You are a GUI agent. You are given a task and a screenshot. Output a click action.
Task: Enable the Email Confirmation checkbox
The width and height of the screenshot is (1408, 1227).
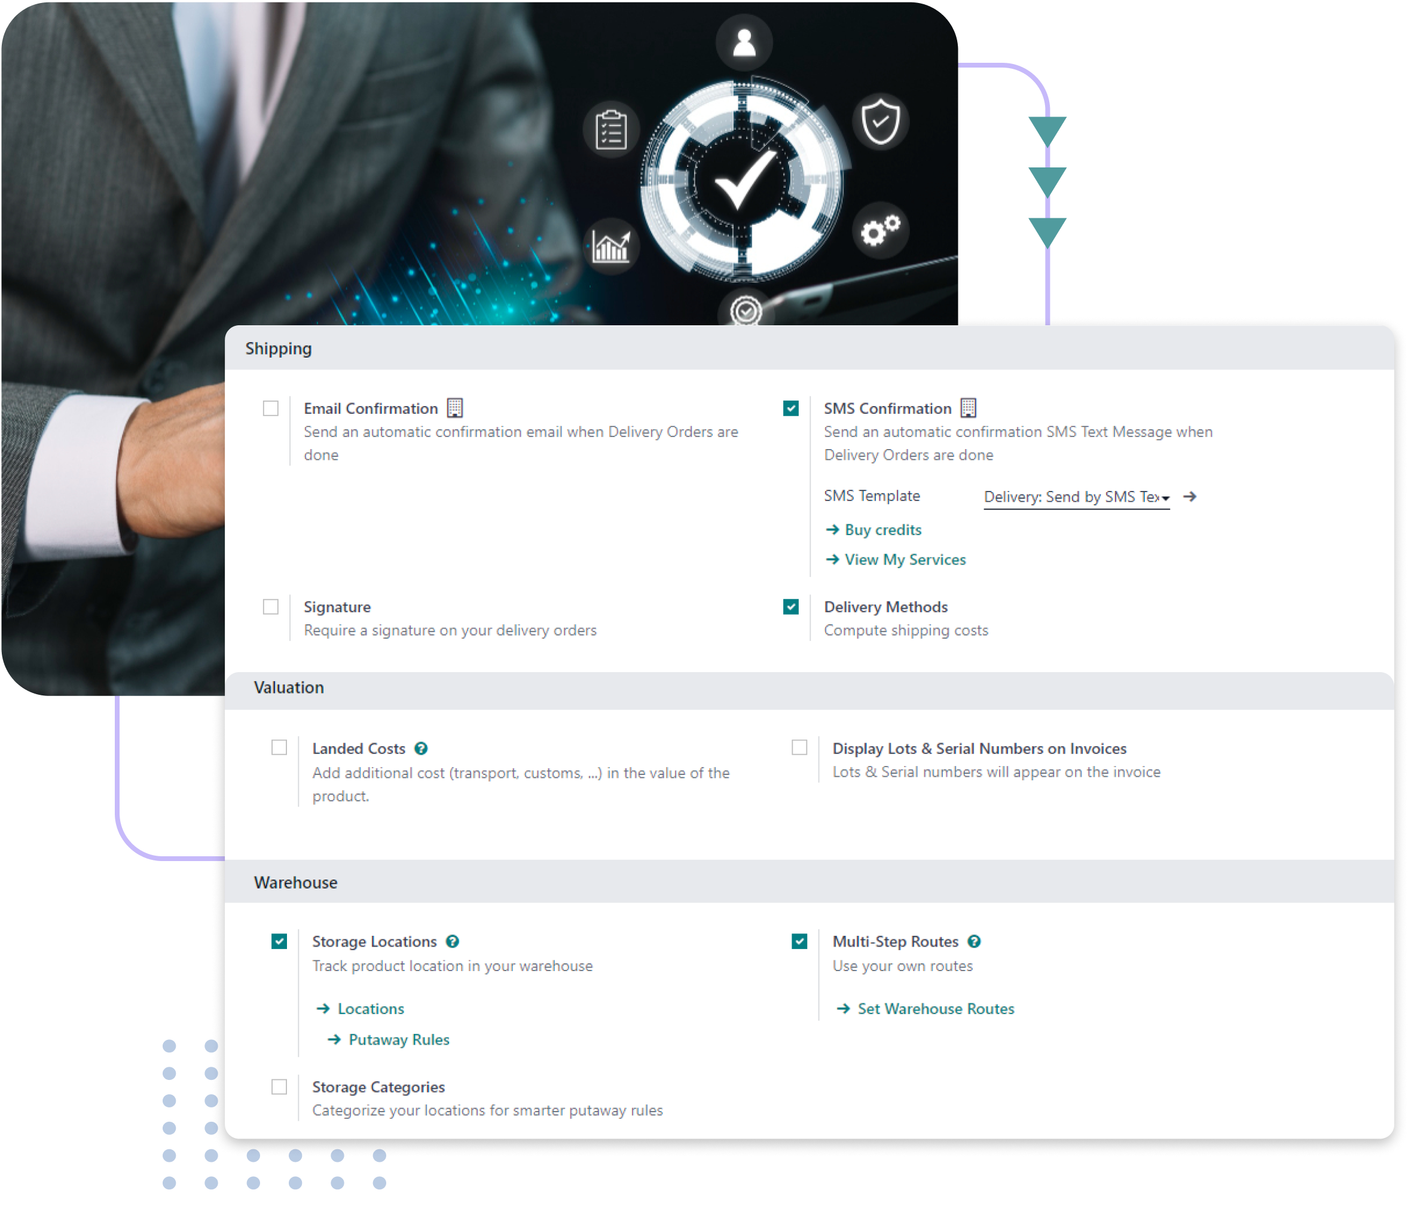[x=273, y=408]
